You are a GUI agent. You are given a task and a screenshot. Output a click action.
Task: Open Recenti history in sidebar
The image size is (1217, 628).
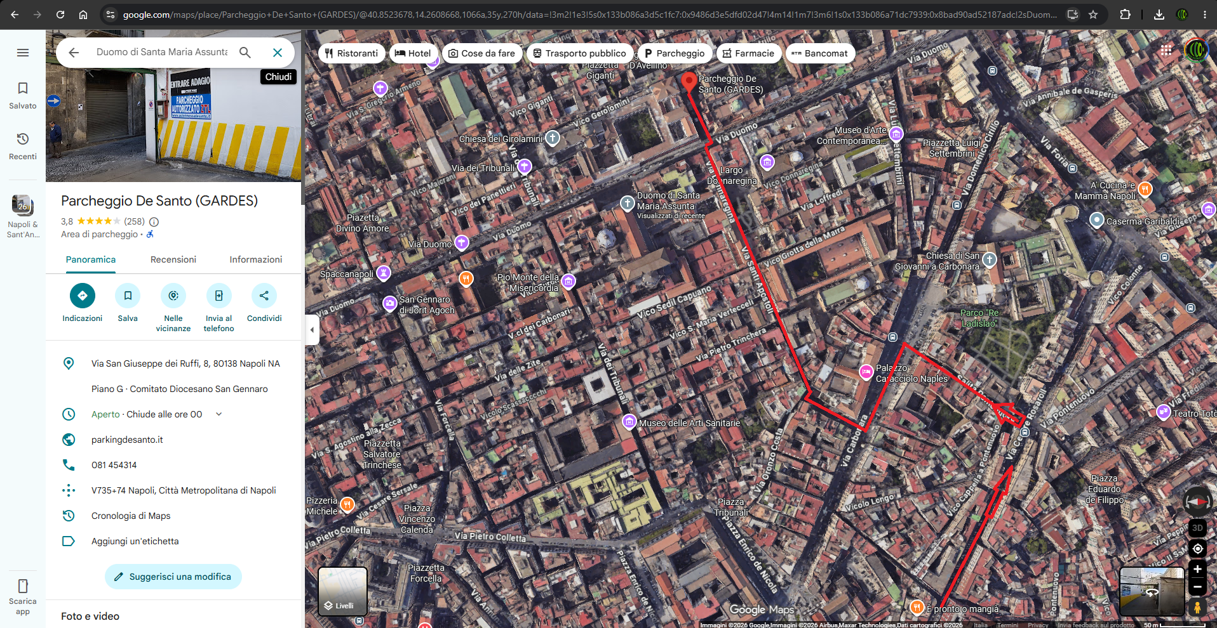tap(23, 146)
